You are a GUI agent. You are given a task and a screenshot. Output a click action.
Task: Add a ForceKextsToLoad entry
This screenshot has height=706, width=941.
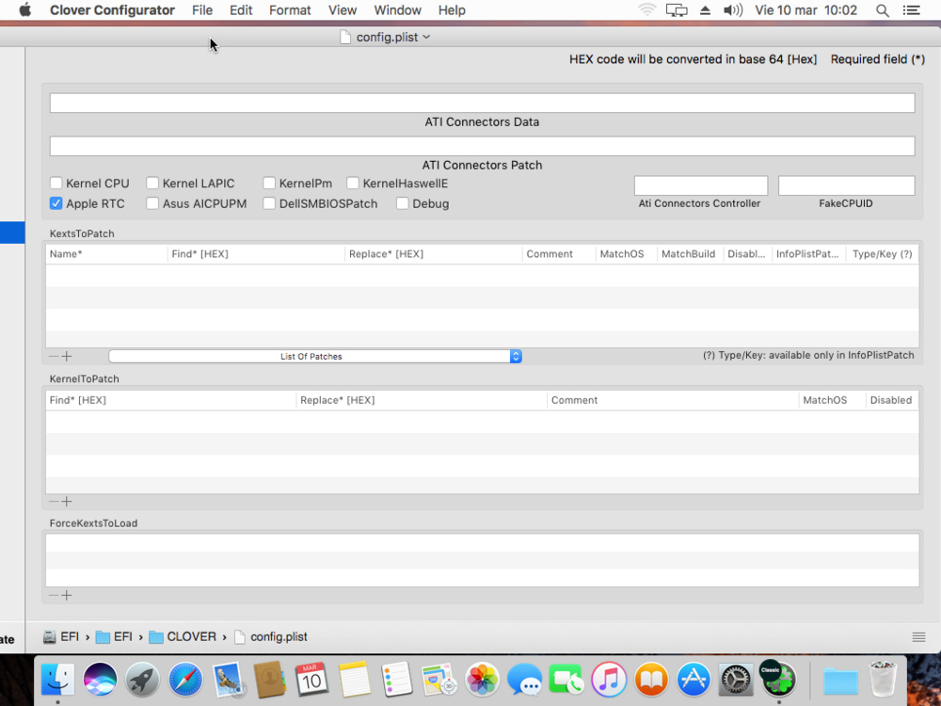pos(67,595)
